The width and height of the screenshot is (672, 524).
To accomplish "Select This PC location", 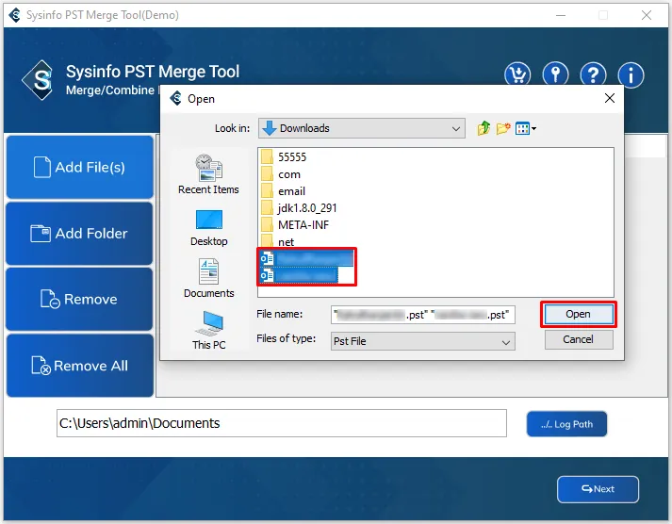I will point(208,331).
